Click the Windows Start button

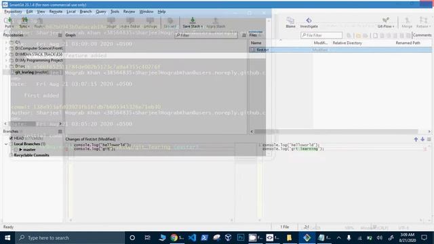pos(7,238)
